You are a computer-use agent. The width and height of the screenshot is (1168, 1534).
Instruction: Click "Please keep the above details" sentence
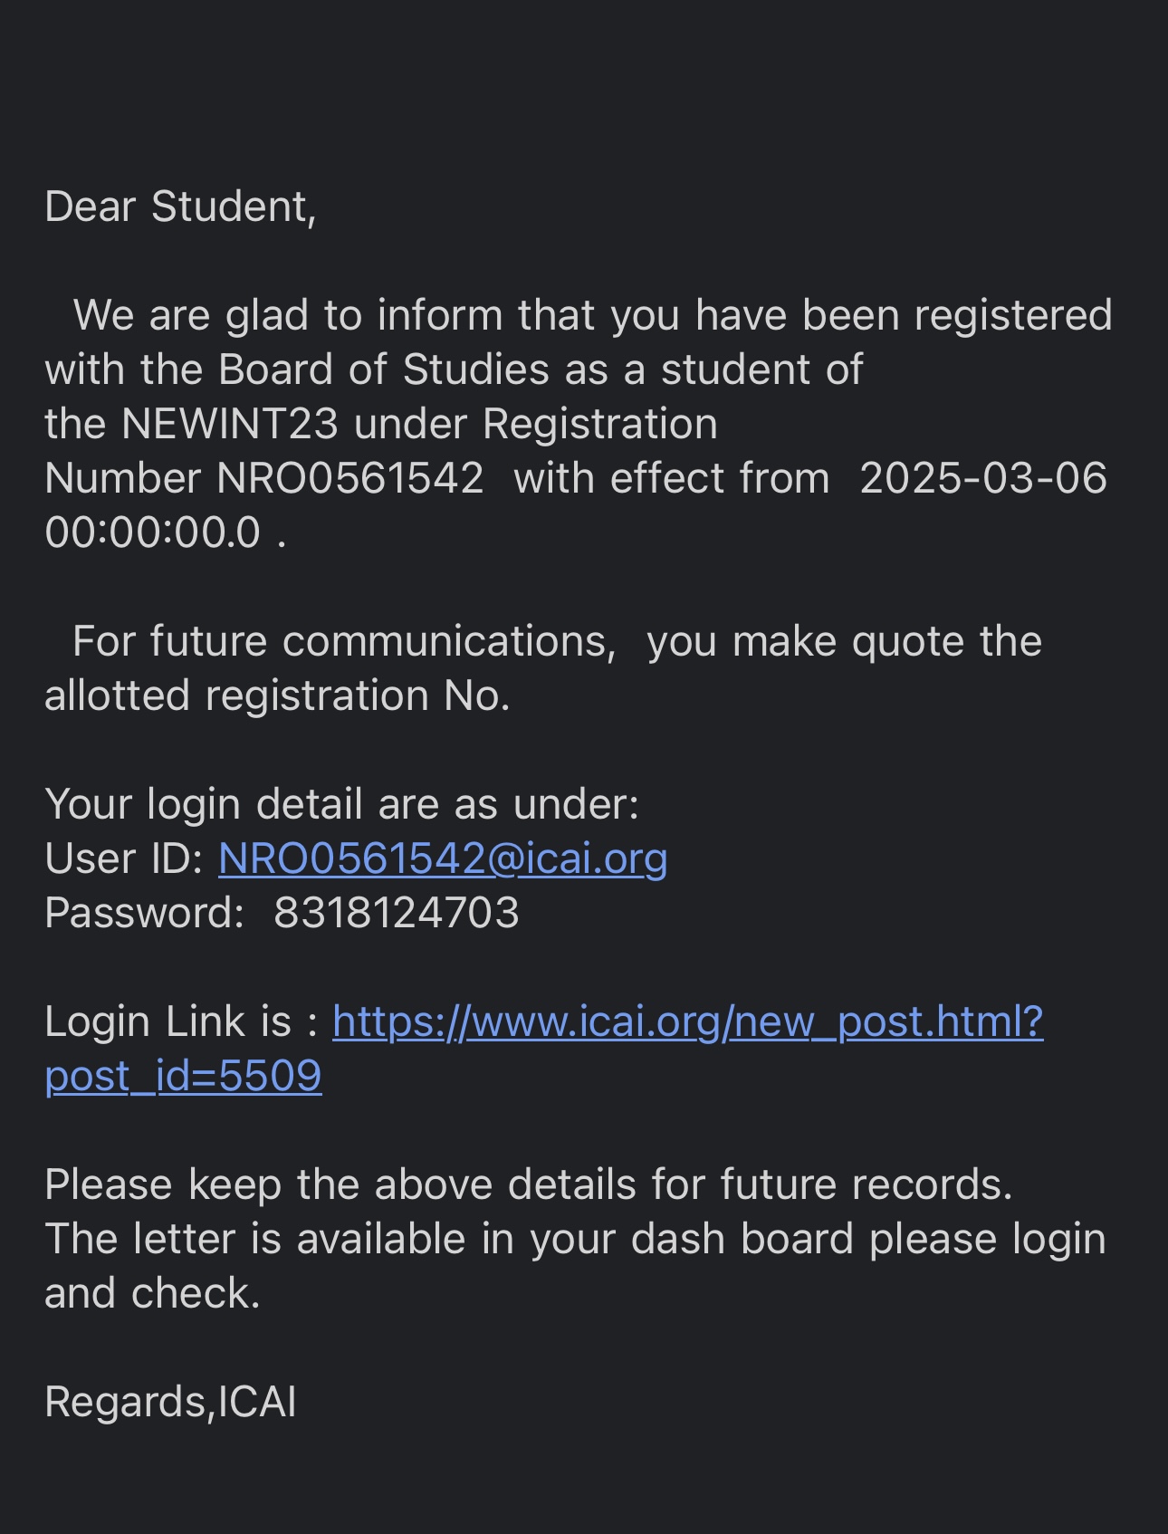(x=528, y=1184)
